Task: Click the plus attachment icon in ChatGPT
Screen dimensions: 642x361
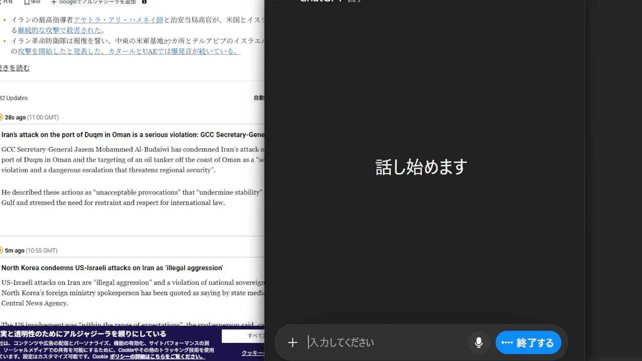Action: [x=292, y=343]
